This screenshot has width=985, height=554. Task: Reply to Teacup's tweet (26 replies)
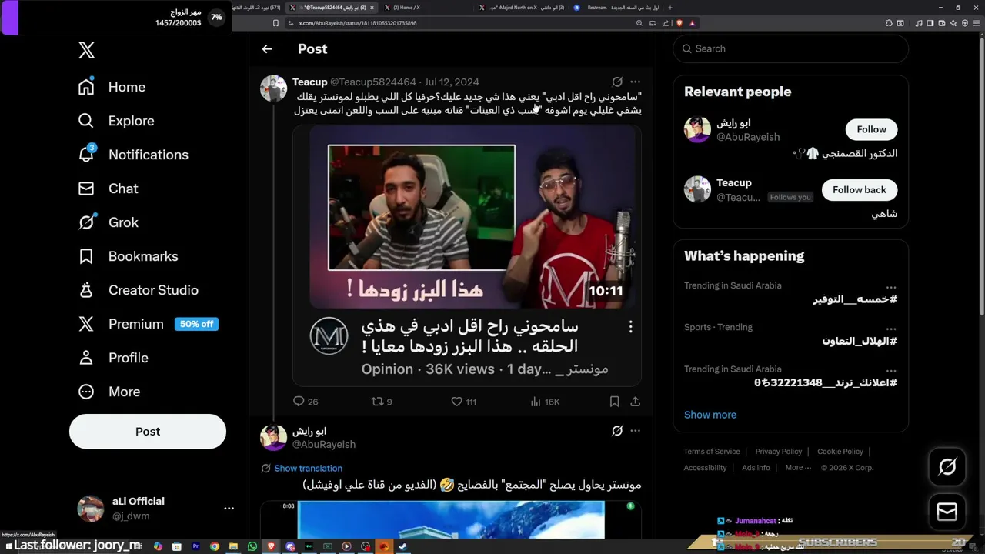[x=306, y=402]
